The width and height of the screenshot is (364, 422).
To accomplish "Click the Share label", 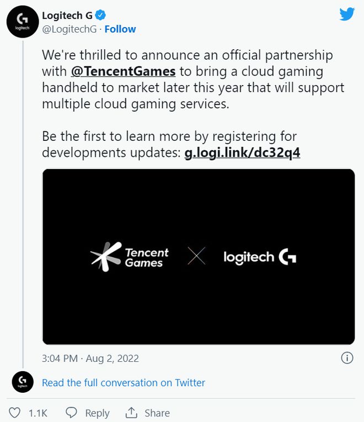I will (x=157, y=413).
